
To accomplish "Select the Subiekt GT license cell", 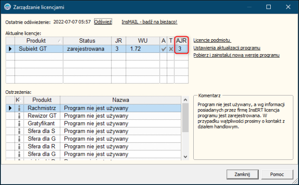I will (x=39, y=49).
